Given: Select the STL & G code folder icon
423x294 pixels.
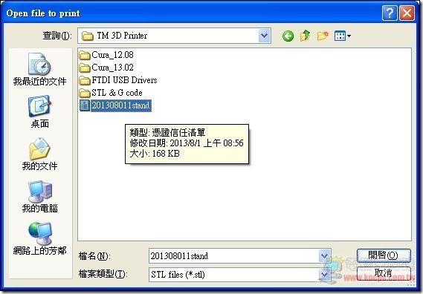Looking at the screenshot, I should [x=85, y=93].
